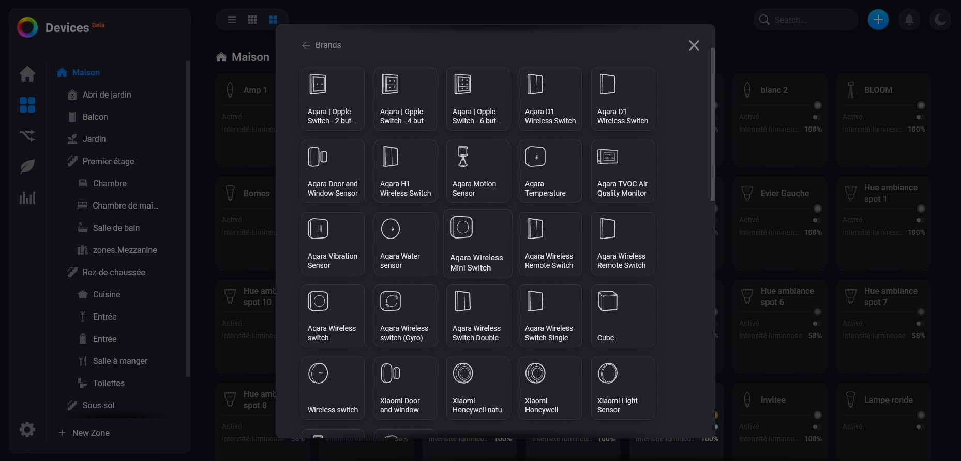This screenshot has height=461, width=961.
Task: Choose Aqara Wireless Mini Switch
Action: [x=478, y=244]
